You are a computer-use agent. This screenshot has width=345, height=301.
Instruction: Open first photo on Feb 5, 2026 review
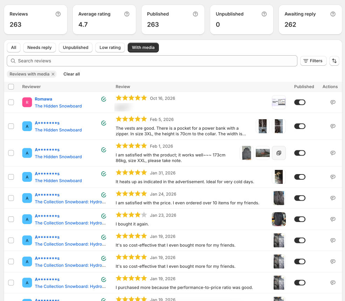tap(263, 126)
